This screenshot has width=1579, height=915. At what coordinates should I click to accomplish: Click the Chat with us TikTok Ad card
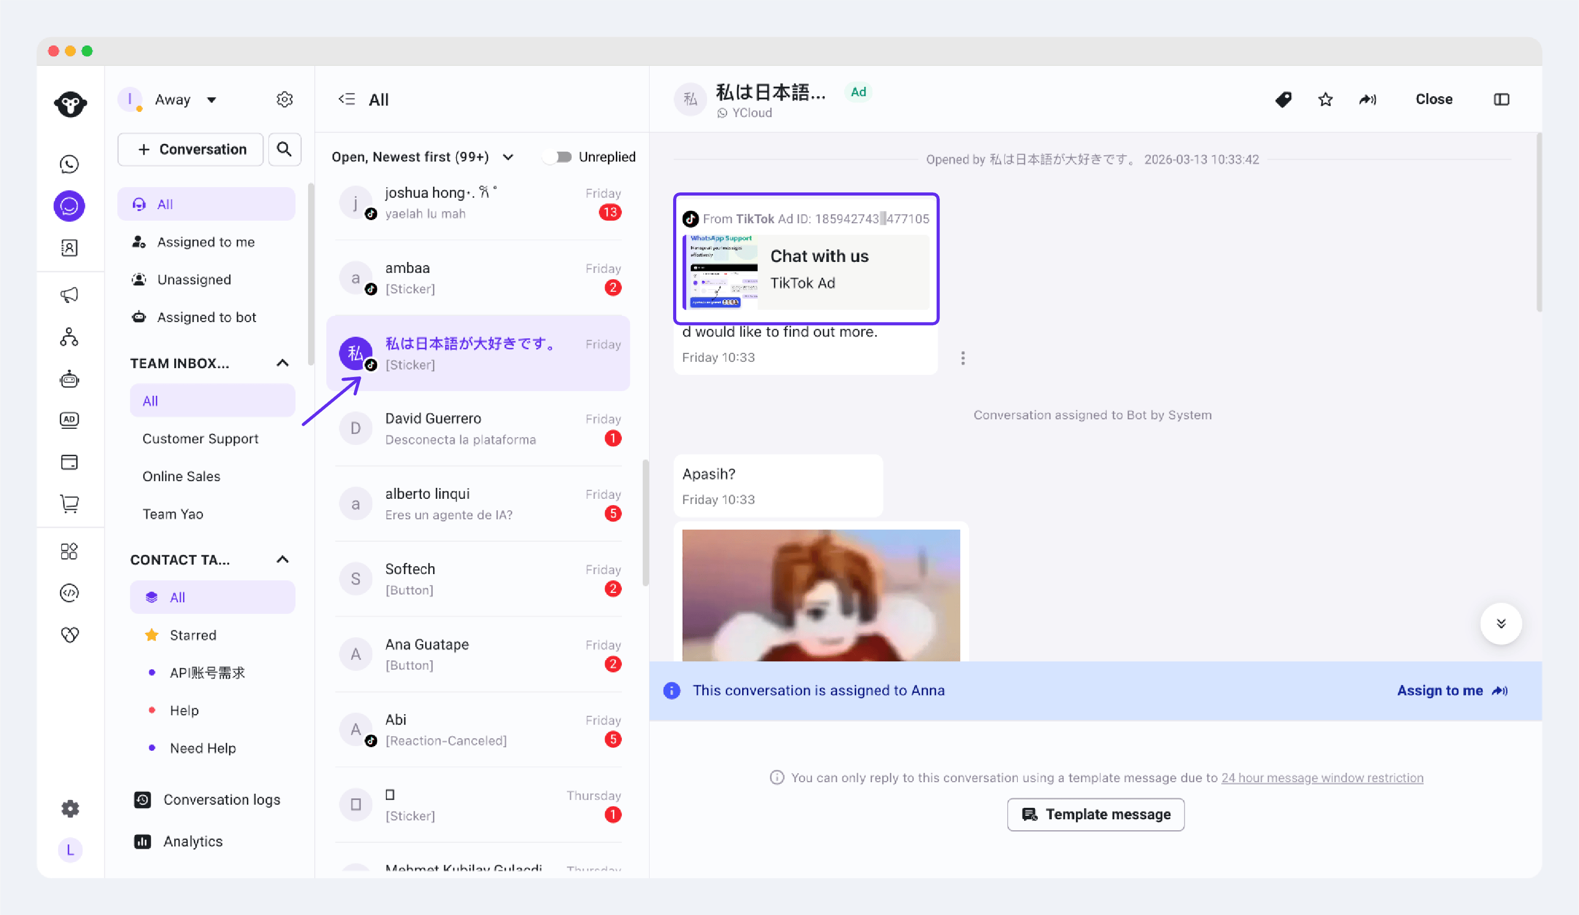806,272
